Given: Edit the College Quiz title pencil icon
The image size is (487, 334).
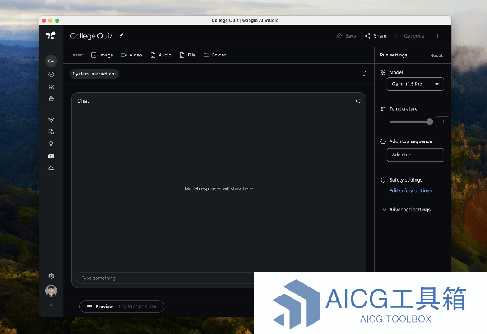Looking at the screenshot, I should pyautogui.click(x=121, y=36).
